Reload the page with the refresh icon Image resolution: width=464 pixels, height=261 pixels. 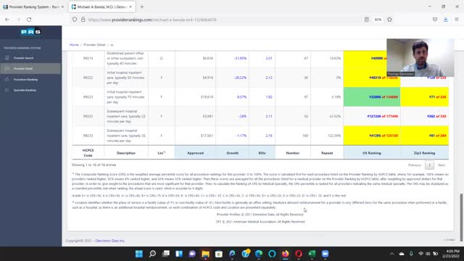pyautogui.click(x=29, y=20)
